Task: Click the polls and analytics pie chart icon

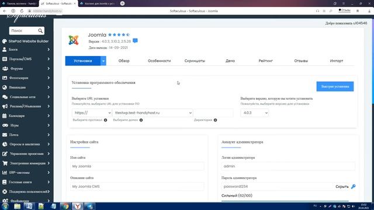Action: 5,144
